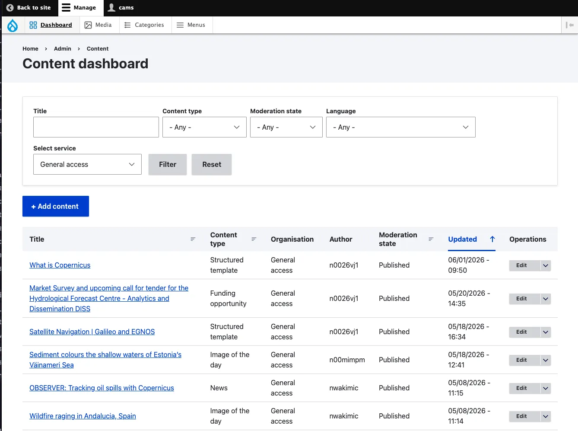Open Sediment colours Väinameri Sea link
578x431 pixels.
tap(105, 360)
